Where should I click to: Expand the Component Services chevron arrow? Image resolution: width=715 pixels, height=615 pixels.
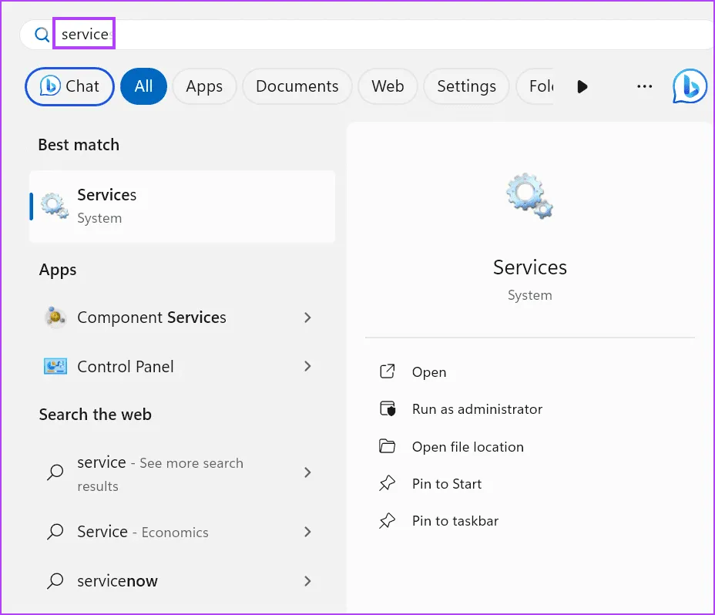[x=307, y=318]
